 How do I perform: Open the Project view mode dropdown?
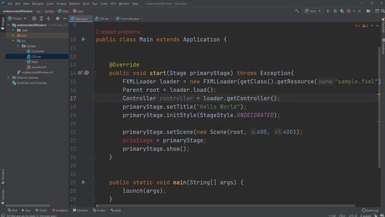(17, 19)
